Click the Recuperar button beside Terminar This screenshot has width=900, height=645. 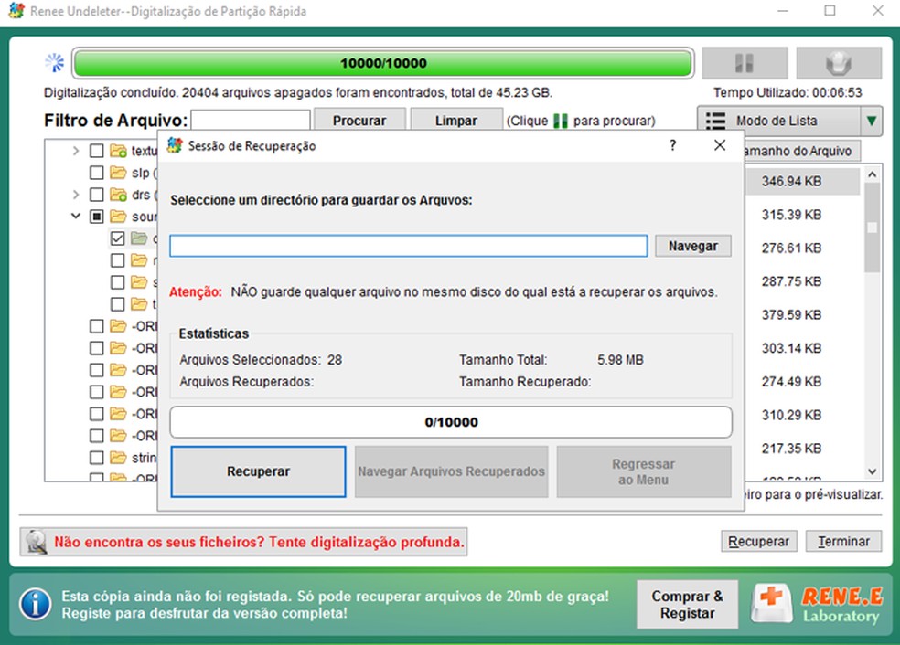[x=759, y=541]
